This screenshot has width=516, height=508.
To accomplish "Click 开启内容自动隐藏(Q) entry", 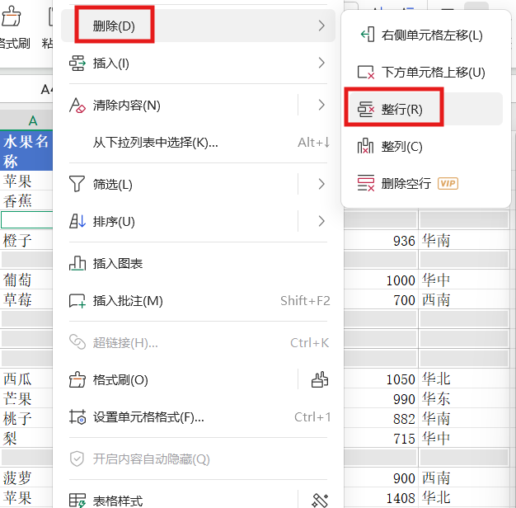I will click(198, 459).
